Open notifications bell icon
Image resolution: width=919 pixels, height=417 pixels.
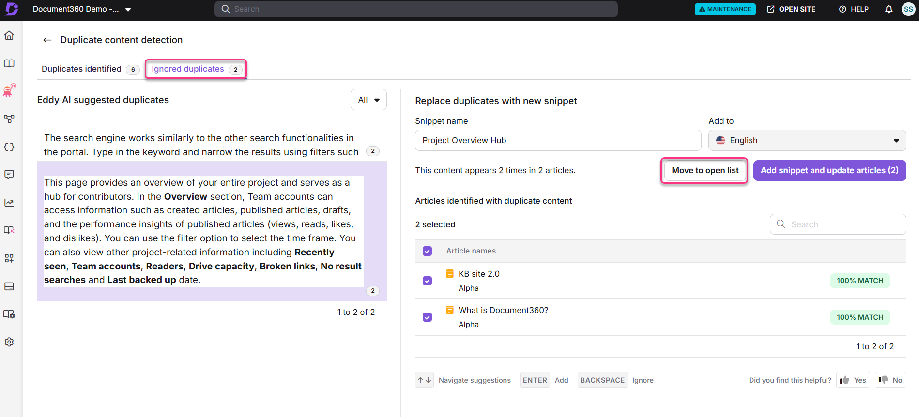click(x=888, y=9)
